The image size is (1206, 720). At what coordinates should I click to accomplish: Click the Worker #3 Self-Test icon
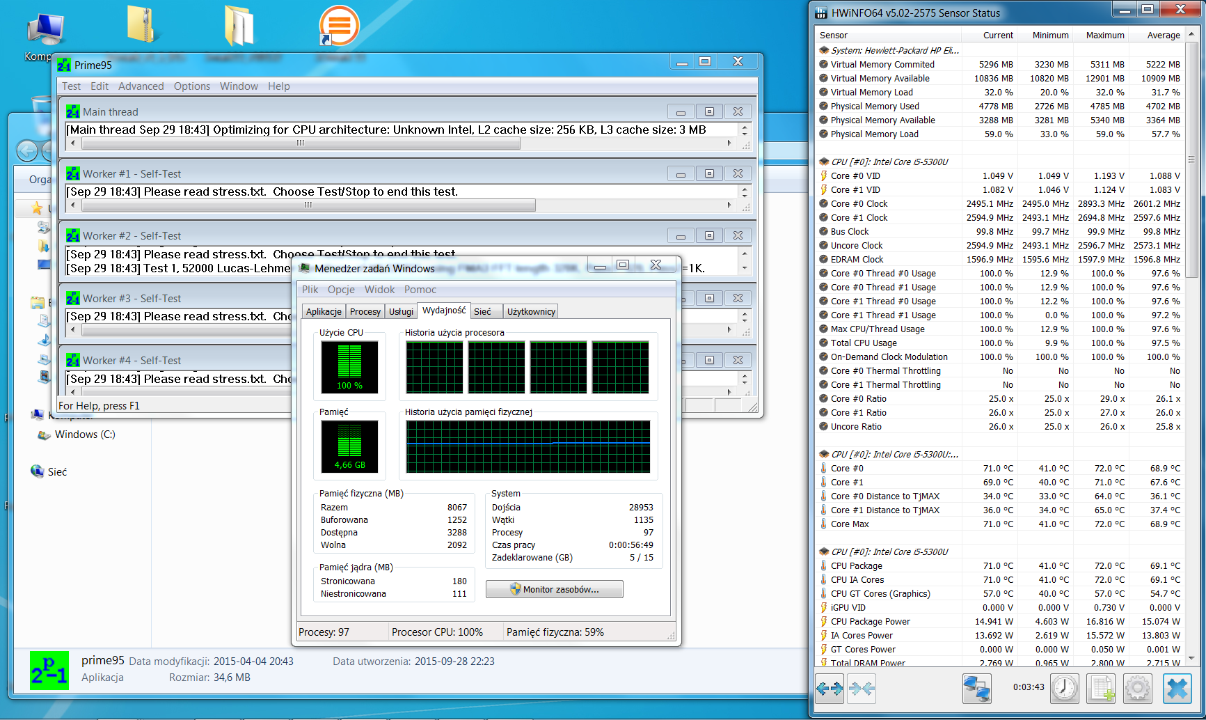[73, 298]
